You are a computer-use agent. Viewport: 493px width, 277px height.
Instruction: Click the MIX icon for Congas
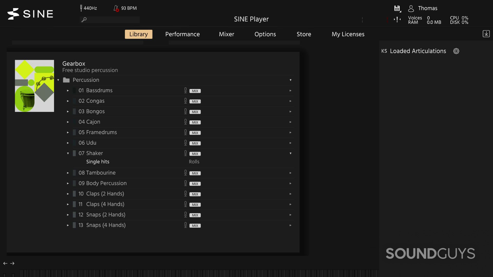[195, 101]
